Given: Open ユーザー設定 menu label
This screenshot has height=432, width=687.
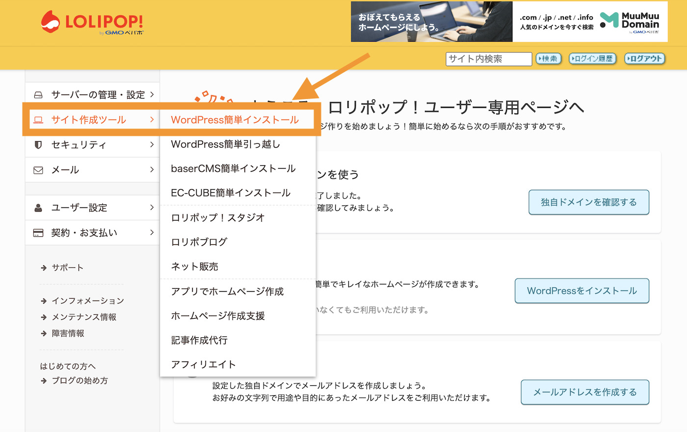Looking at the screenshot, I should point(79,208).
